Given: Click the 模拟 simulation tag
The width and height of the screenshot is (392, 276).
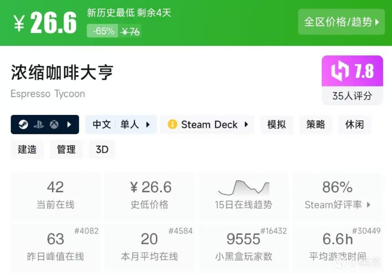Looking at the screenshot, I should (x=277, y=124).
